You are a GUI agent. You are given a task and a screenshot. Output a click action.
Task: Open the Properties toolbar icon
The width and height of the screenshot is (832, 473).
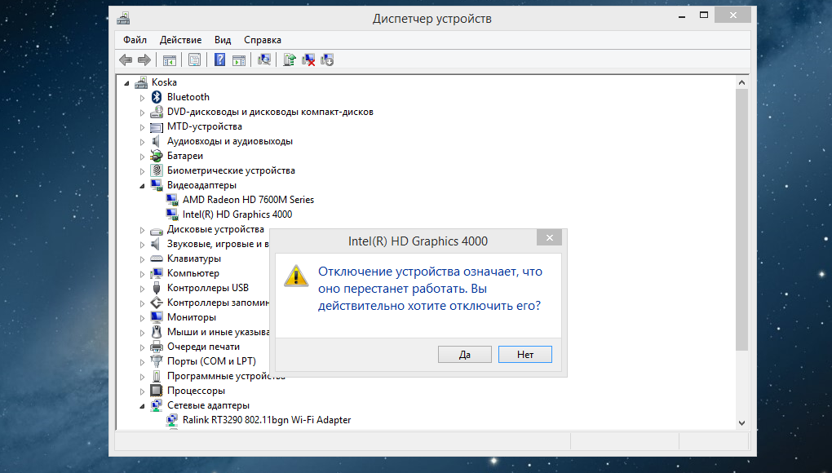click(x=194, y=60)
